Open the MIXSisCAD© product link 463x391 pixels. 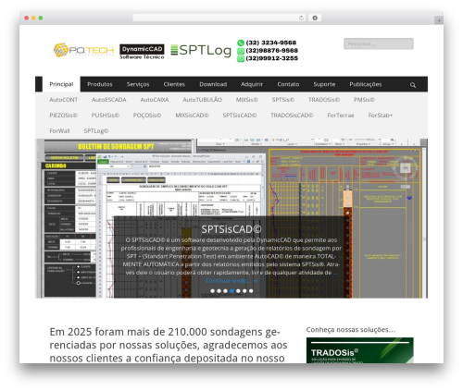tap(192, 116)
